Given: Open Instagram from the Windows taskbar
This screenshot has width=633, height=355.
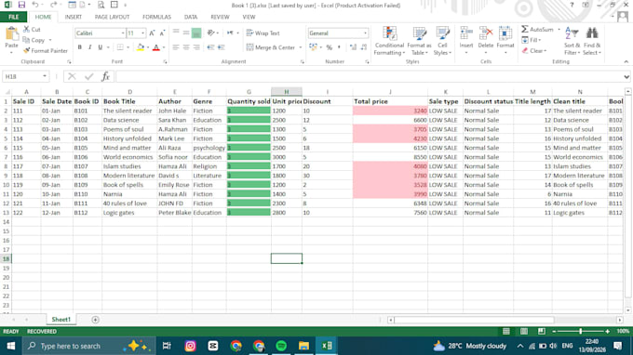Looking at the screenshot, I should pos(190,346).
